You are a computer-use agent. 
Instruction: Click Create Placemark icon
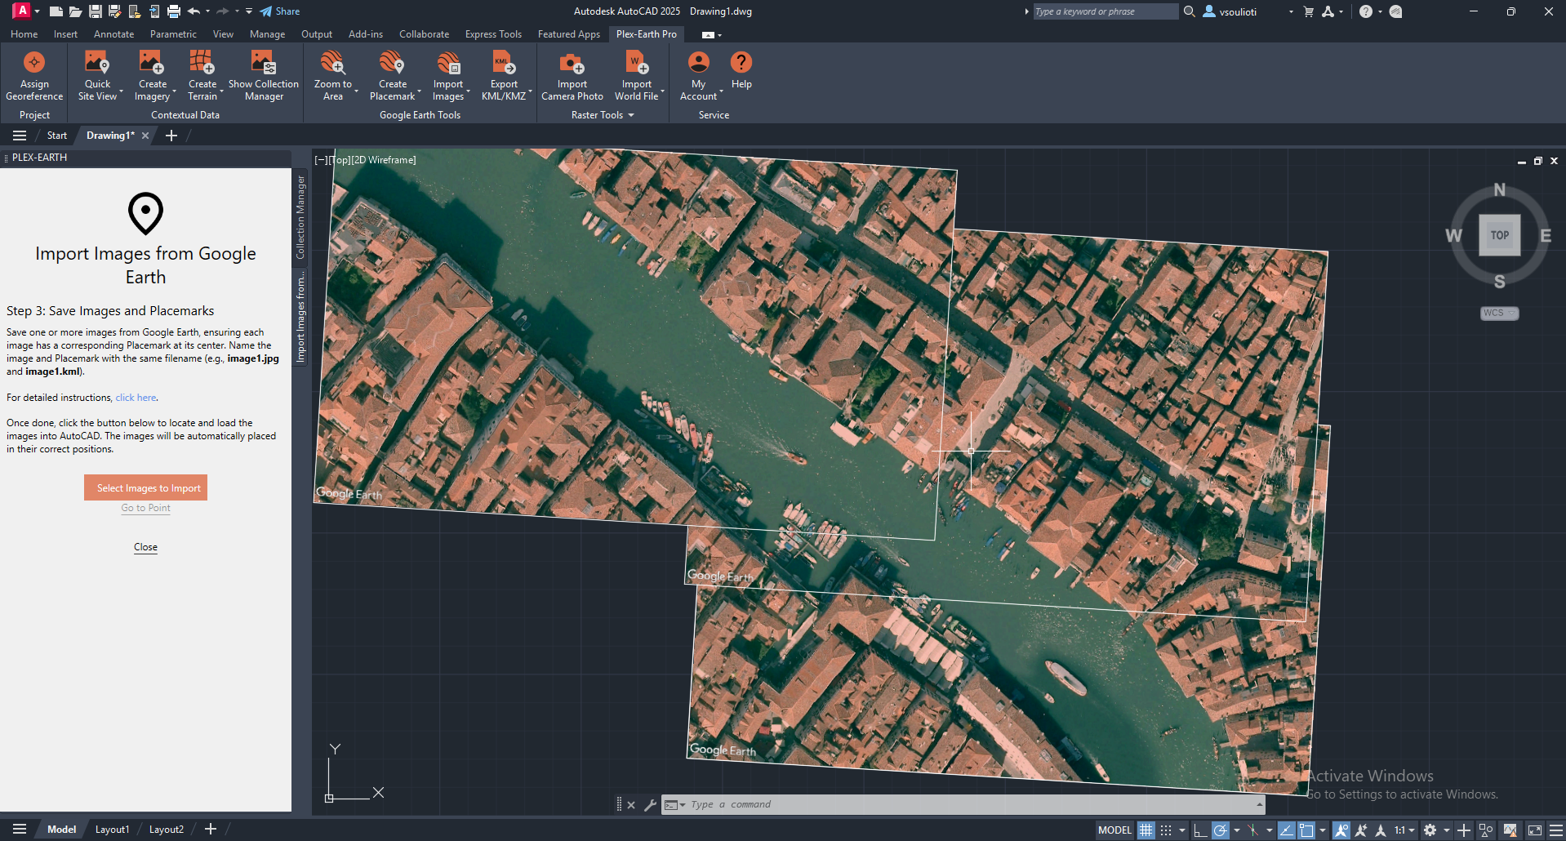point(392,62)
